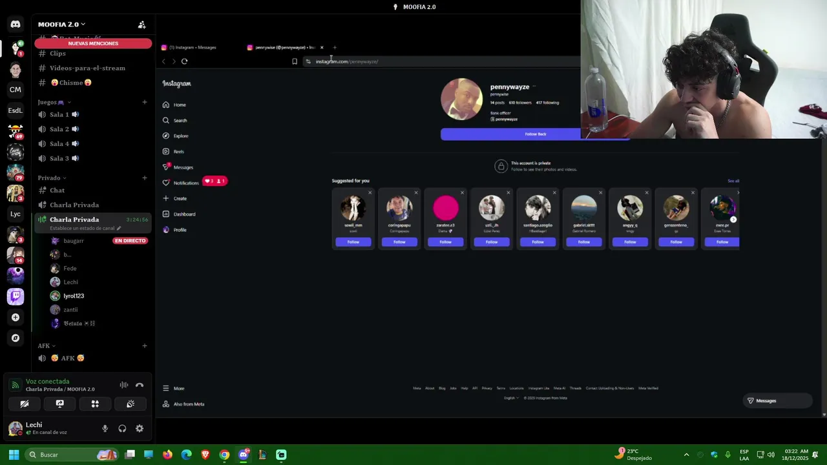Bookmark the current page icon

coord(295,61)
